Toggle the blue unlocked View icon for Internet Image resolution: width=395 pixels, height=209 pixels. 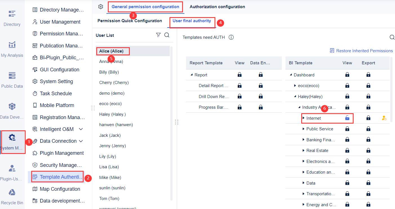coord(347,118)
